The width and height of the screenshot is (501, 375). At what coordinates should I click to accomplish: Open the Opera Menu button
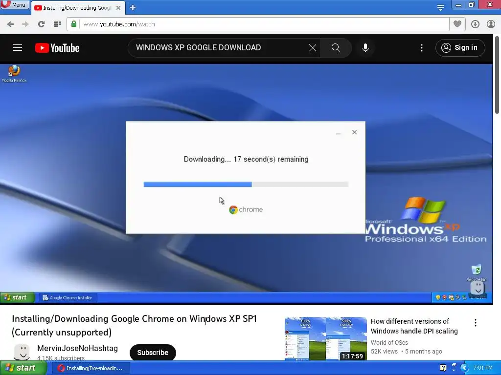point(14,4)
